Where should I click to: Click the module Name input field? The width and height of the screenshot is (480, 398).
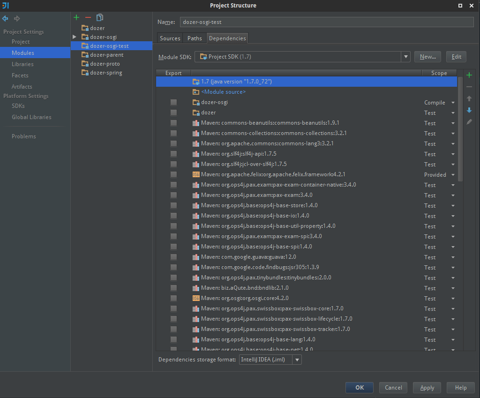(x=327, y=22)
